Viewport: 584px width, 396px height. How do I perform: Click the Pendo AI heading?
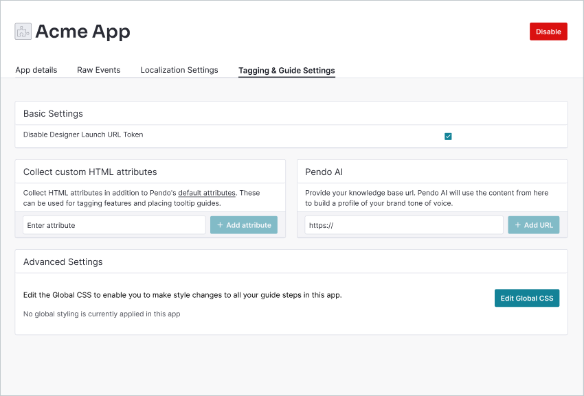324,172
